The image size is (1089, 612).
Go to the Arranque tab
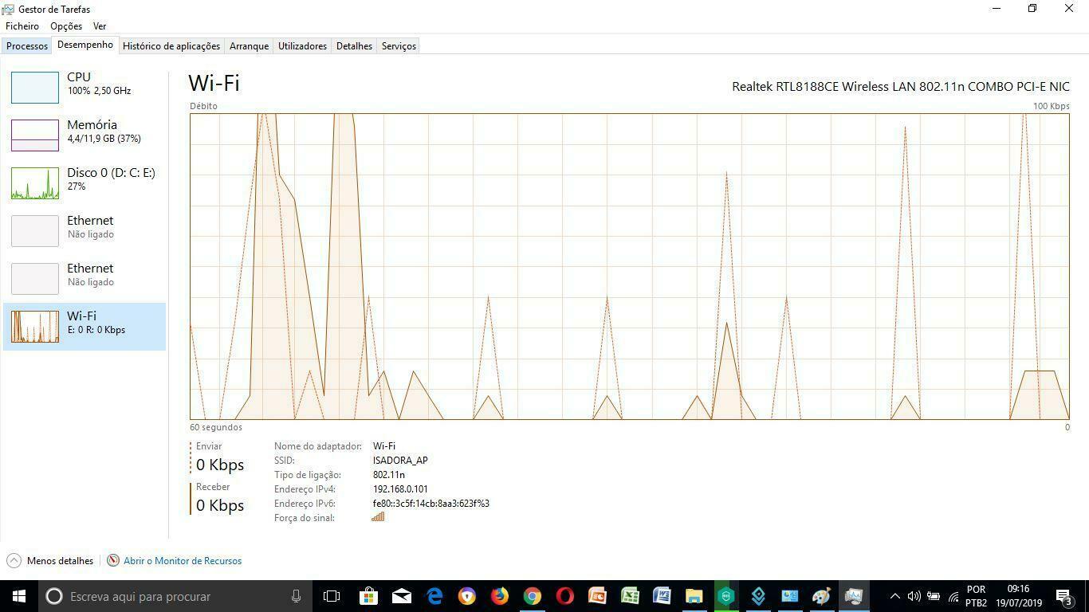(249, 46)
